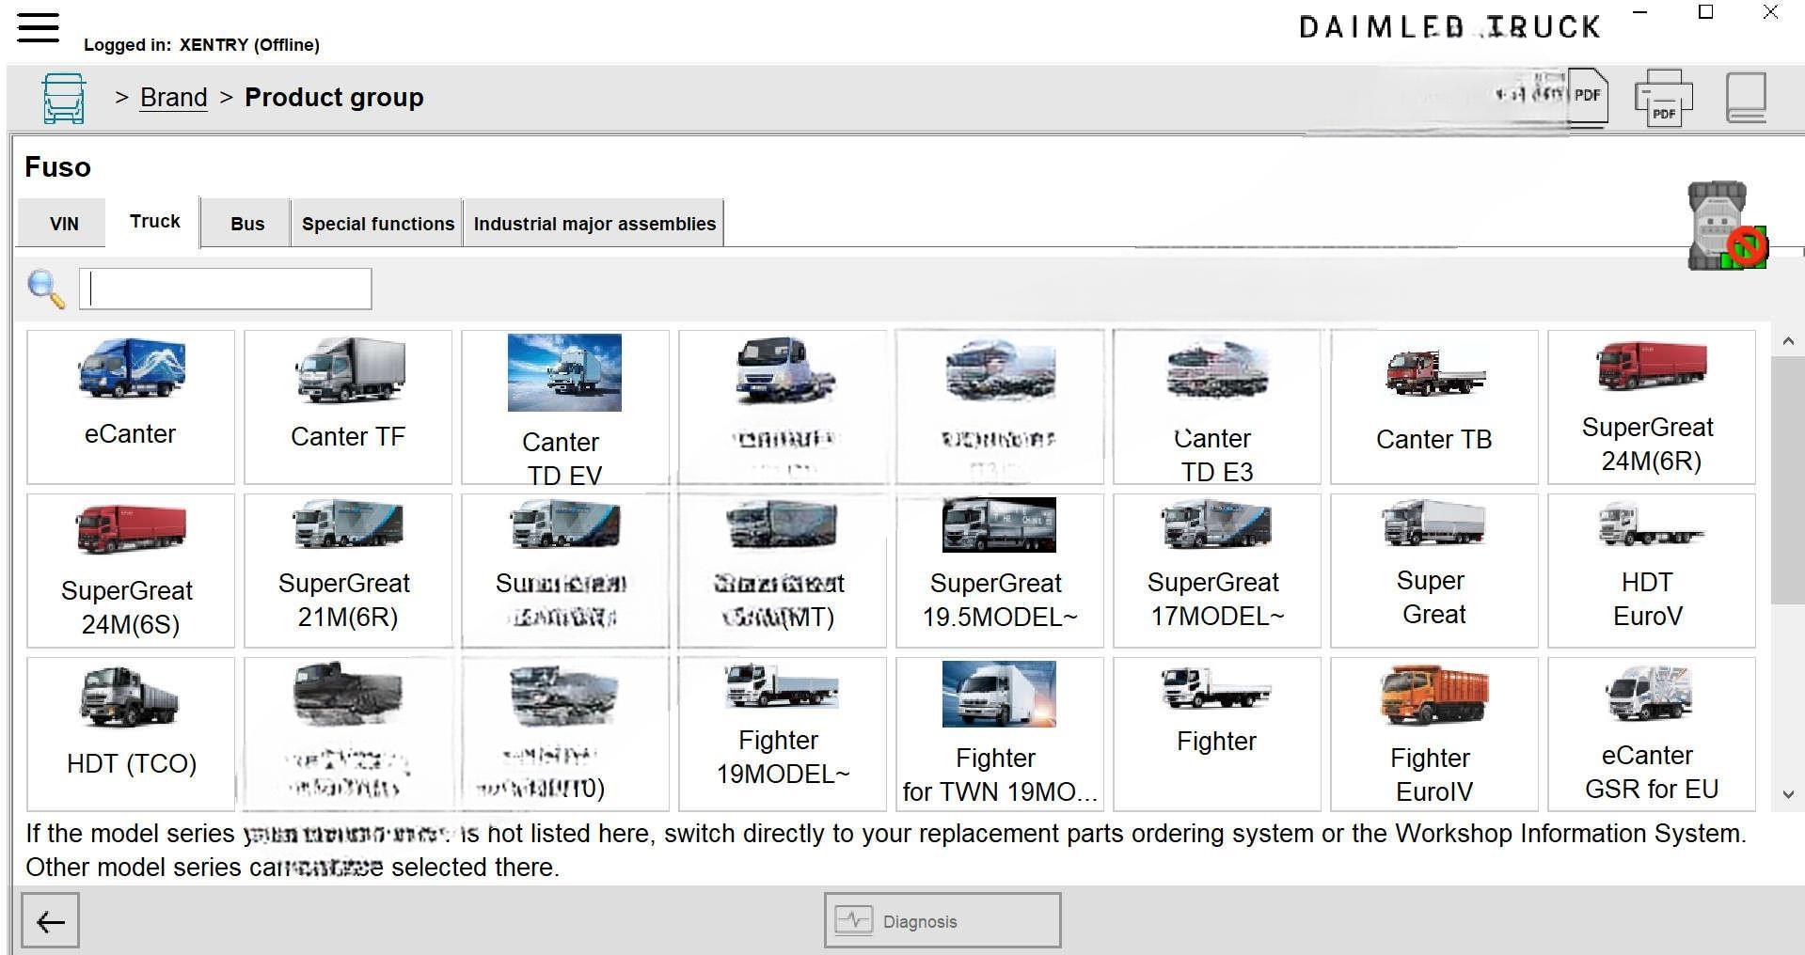
Task: Choose Fighter for TWN 19MO... tile
Action: [1000, 734]
